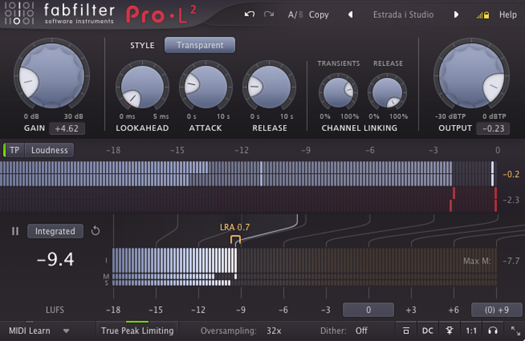The width and height of the screenshot is (525, 341).
Task: Change the 32x oversampling setting
Action: point(274,331)
